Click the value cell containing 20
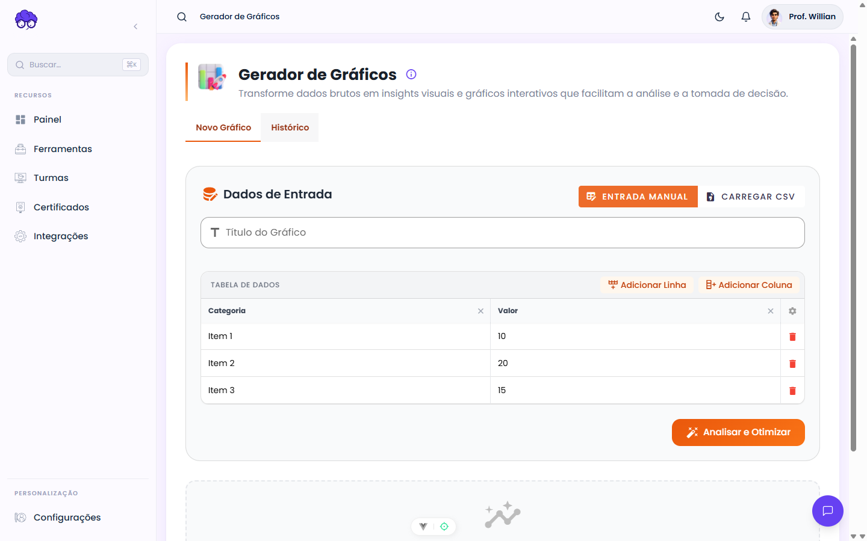The height and width of the screenshot is (541, 867). (635, 364)
